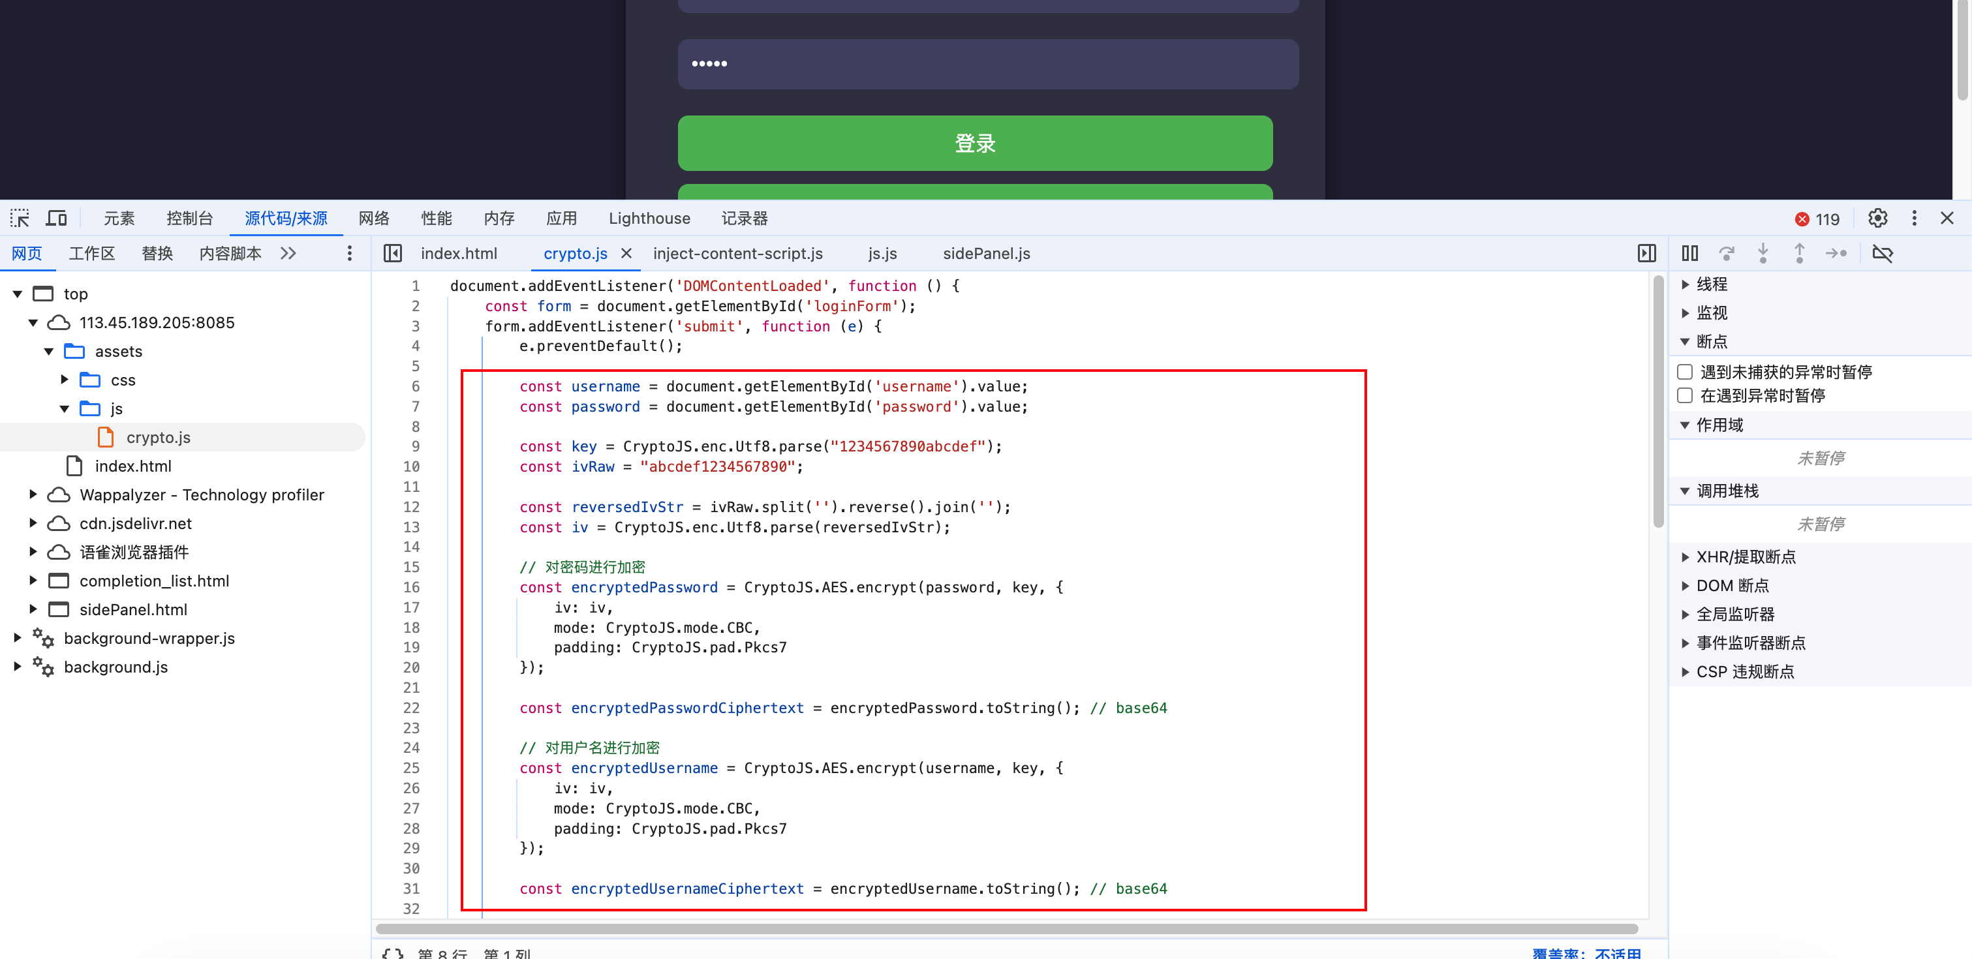Enable pause on uncaught exceptions checkbox

tap(1685, 372)
